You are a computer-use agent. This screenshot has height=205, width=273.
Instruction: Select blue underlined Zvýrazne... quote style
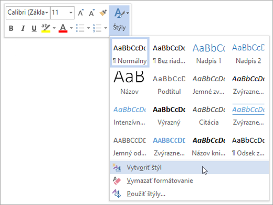tap(248, 114)
